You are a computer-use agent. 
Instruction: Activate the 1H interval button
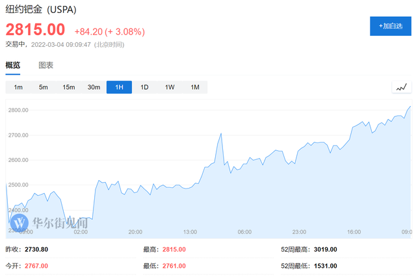tap(119, 87)
